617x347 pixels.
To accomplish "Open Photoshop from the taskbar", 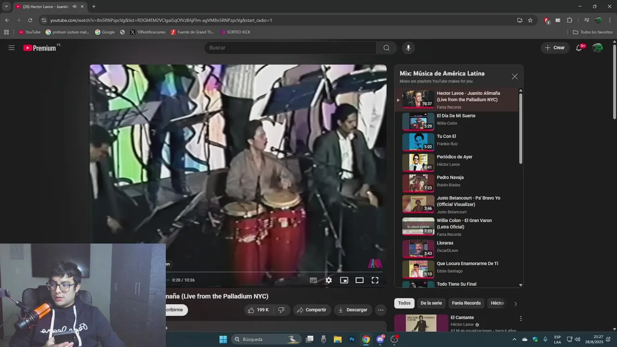I will [x=352, y=339].
